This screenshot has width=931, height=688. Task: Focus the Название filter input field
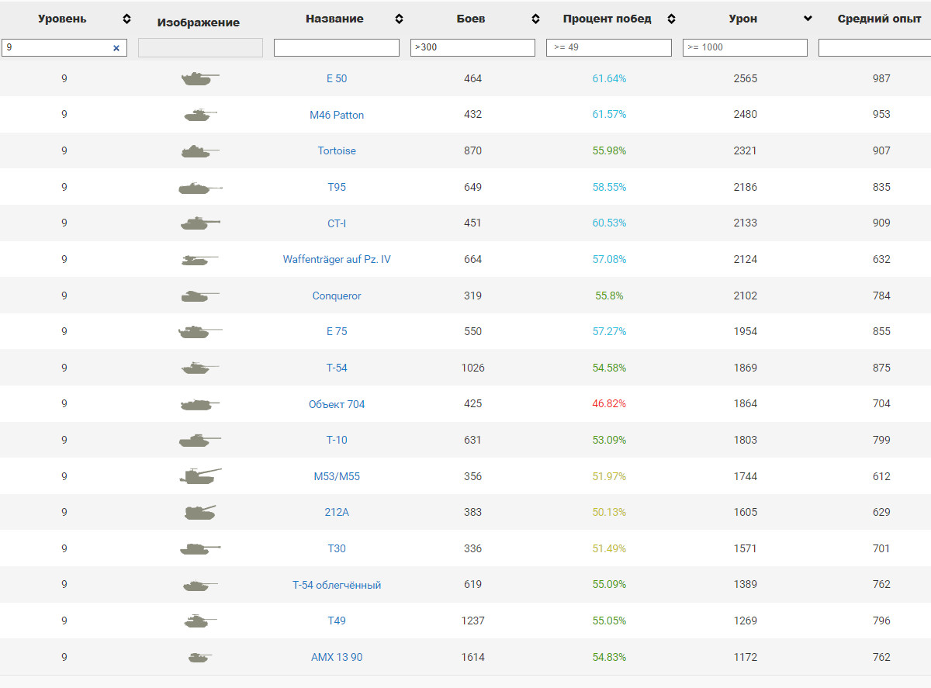click(337, 47)
